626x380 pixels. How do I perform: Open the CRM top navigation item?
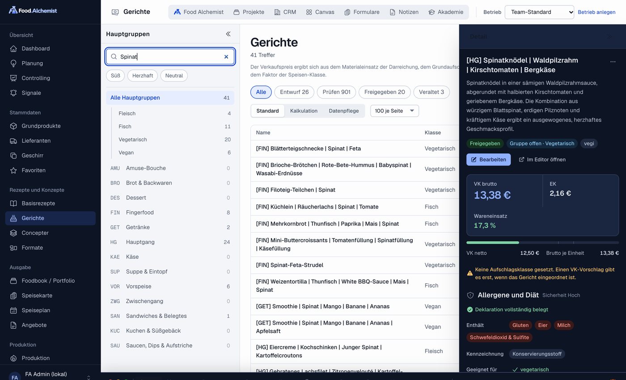click(x=285, y=12)
